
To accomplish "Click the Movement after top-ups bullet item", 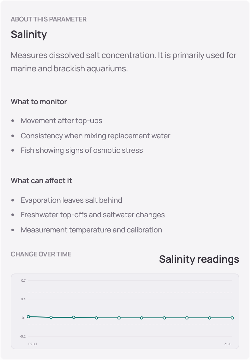I will pos(61,121).
